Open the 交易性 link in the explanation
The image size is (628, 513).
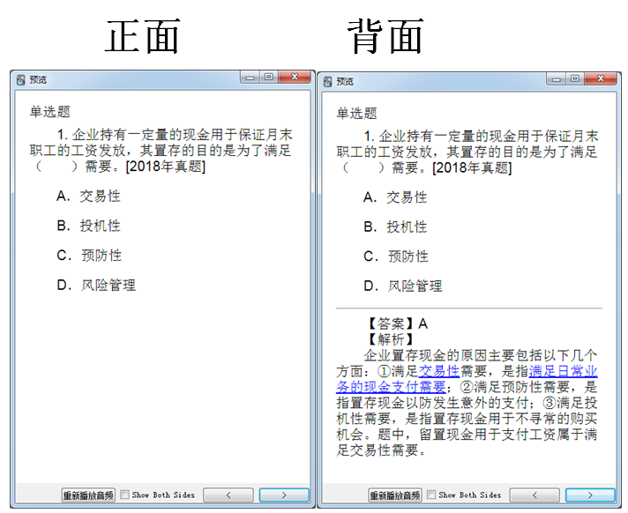[439, 371]
